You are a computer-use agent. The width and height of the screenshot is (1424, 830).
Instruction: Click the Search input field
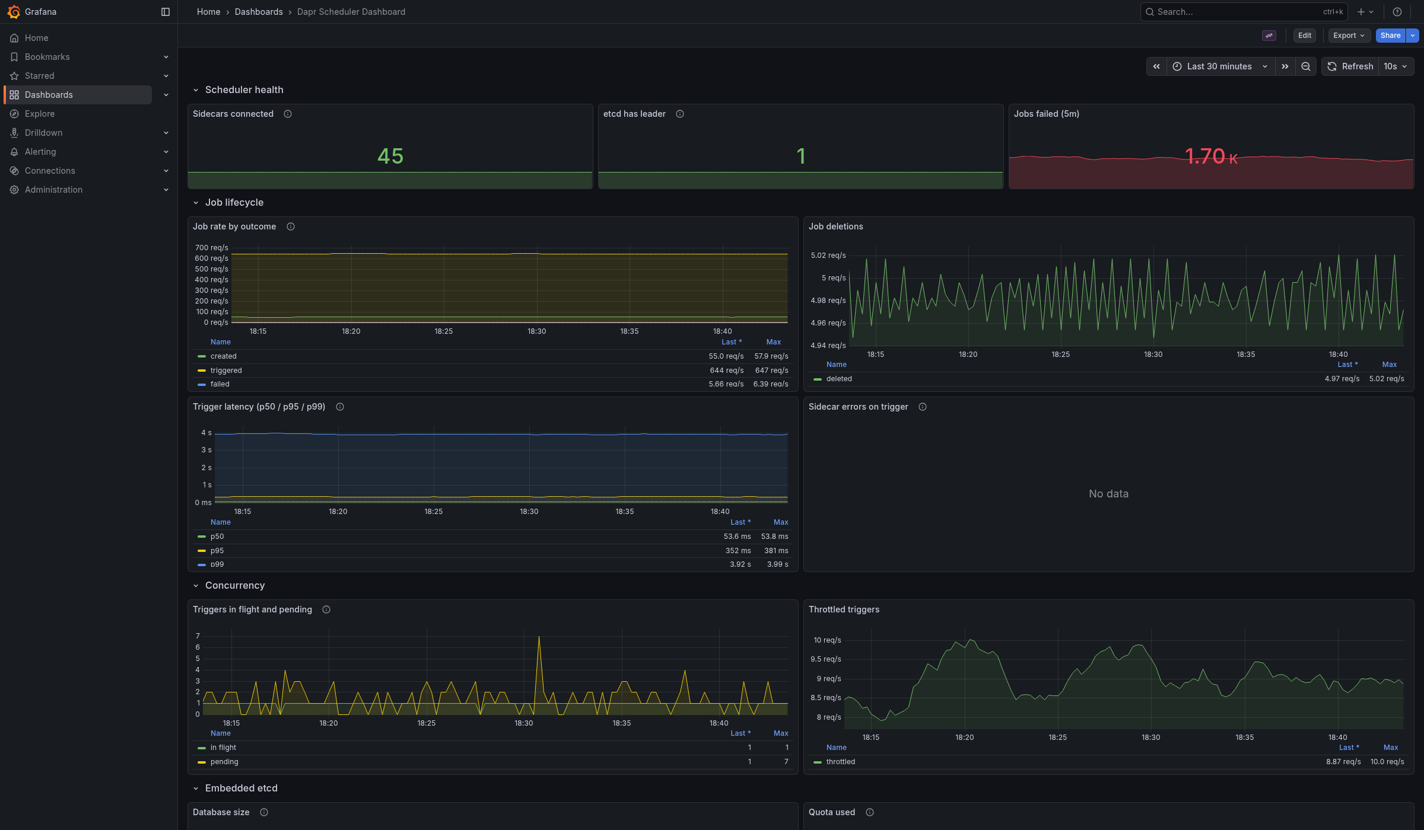[1244, 12]
